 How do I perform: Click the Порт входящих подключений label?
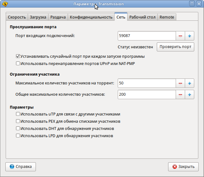pos(45,36)
